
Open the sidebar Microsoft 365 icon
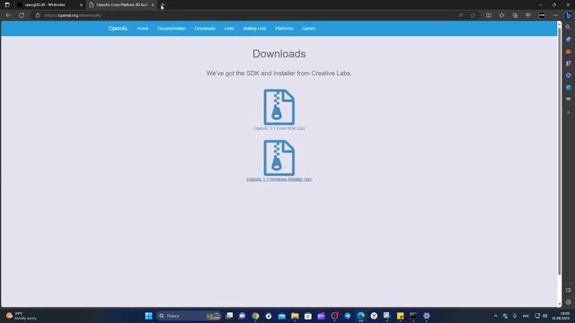pos(568,75)
